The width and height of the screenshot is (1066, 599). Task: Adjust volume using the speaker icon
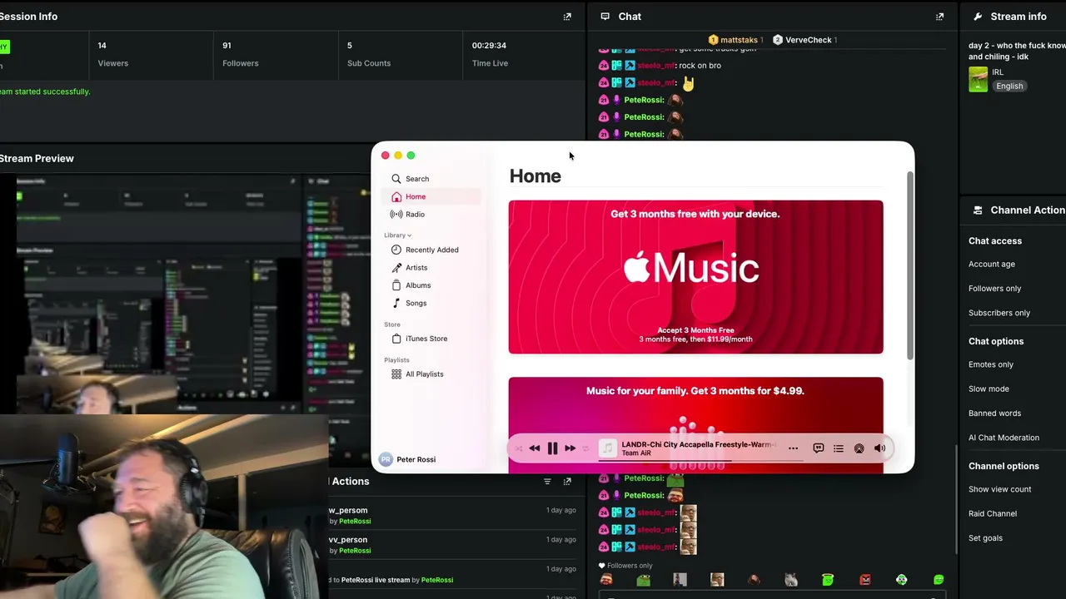[879, 448]
